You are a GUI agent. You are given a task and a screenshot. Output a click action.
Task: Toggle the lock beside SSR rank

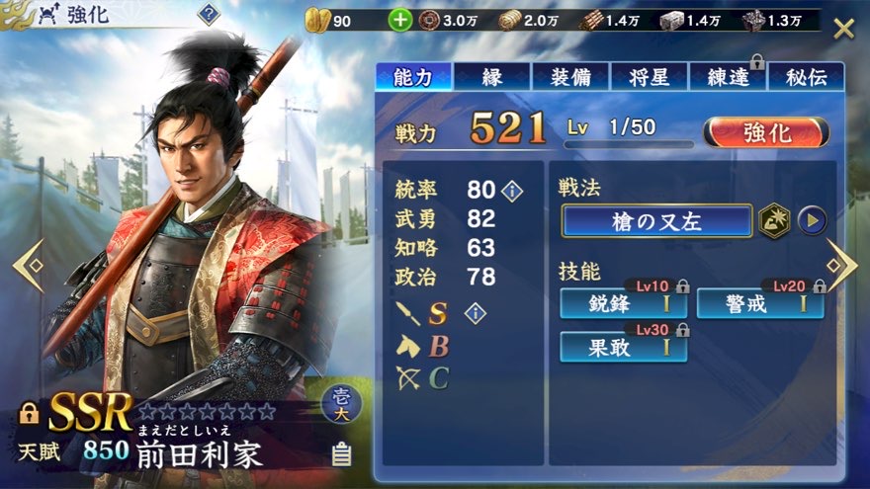tap(29, 414)
